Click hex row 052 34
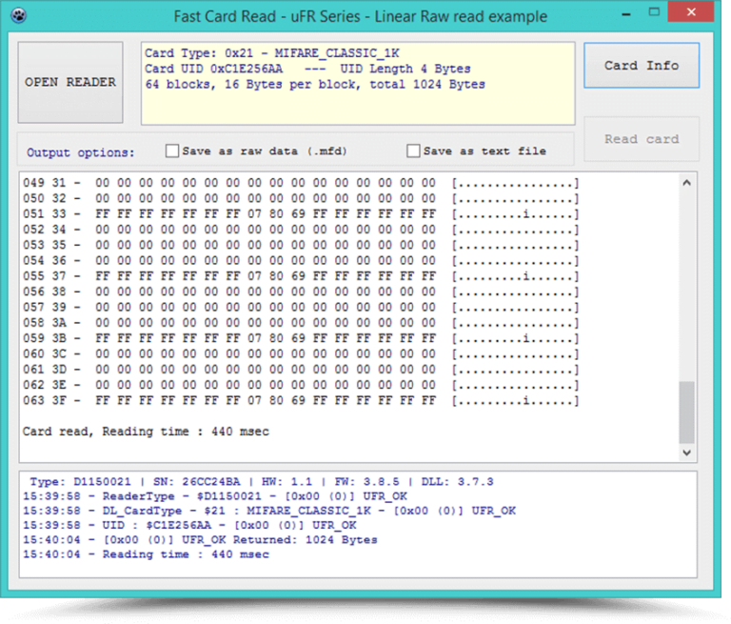This screenshot has height=624, width=731. click(301, 230)
